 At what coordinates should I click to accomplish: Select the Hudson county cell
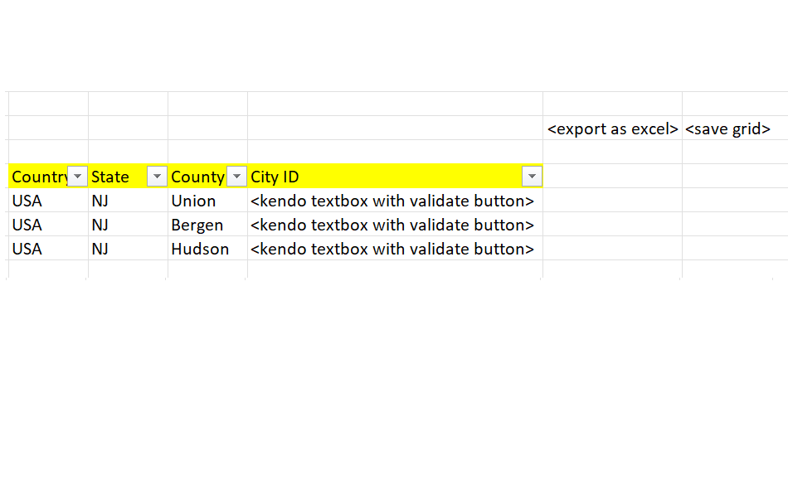tap(199, 249)
